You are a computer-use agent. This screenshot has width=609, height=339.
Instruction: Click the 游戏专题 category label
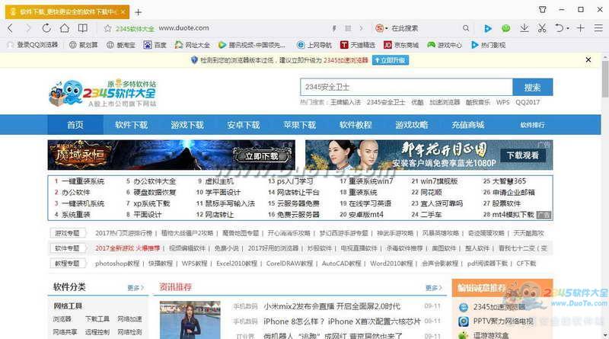coord(67,233)
